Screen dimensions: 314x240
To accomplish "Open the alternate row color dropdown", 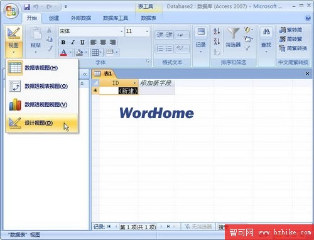I will click(117, 52).
